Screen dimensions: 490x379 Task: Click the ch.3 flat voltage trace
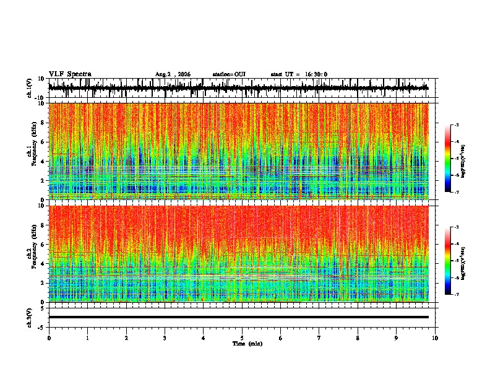[x=239, y=317]
